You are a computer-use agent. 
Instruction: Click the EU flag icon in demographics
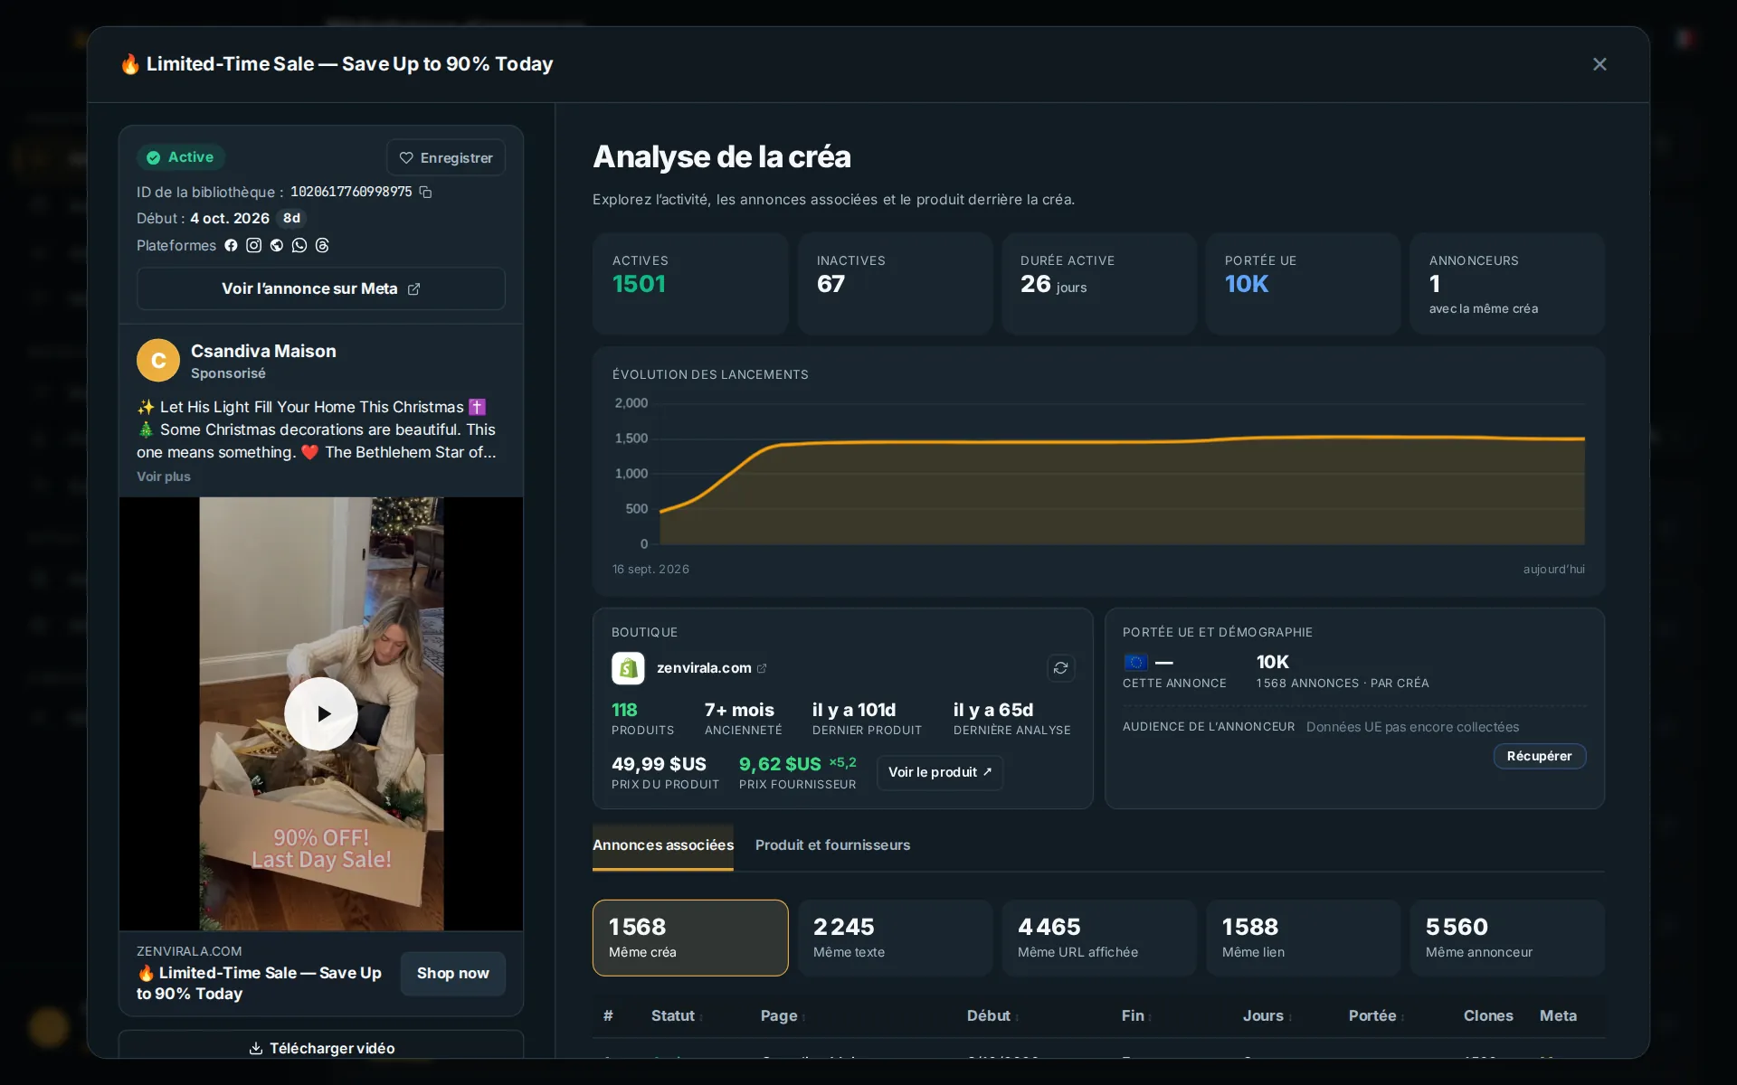[1135, 662]
